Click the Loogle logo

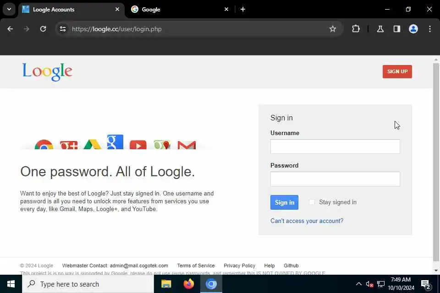click(47, 72)
